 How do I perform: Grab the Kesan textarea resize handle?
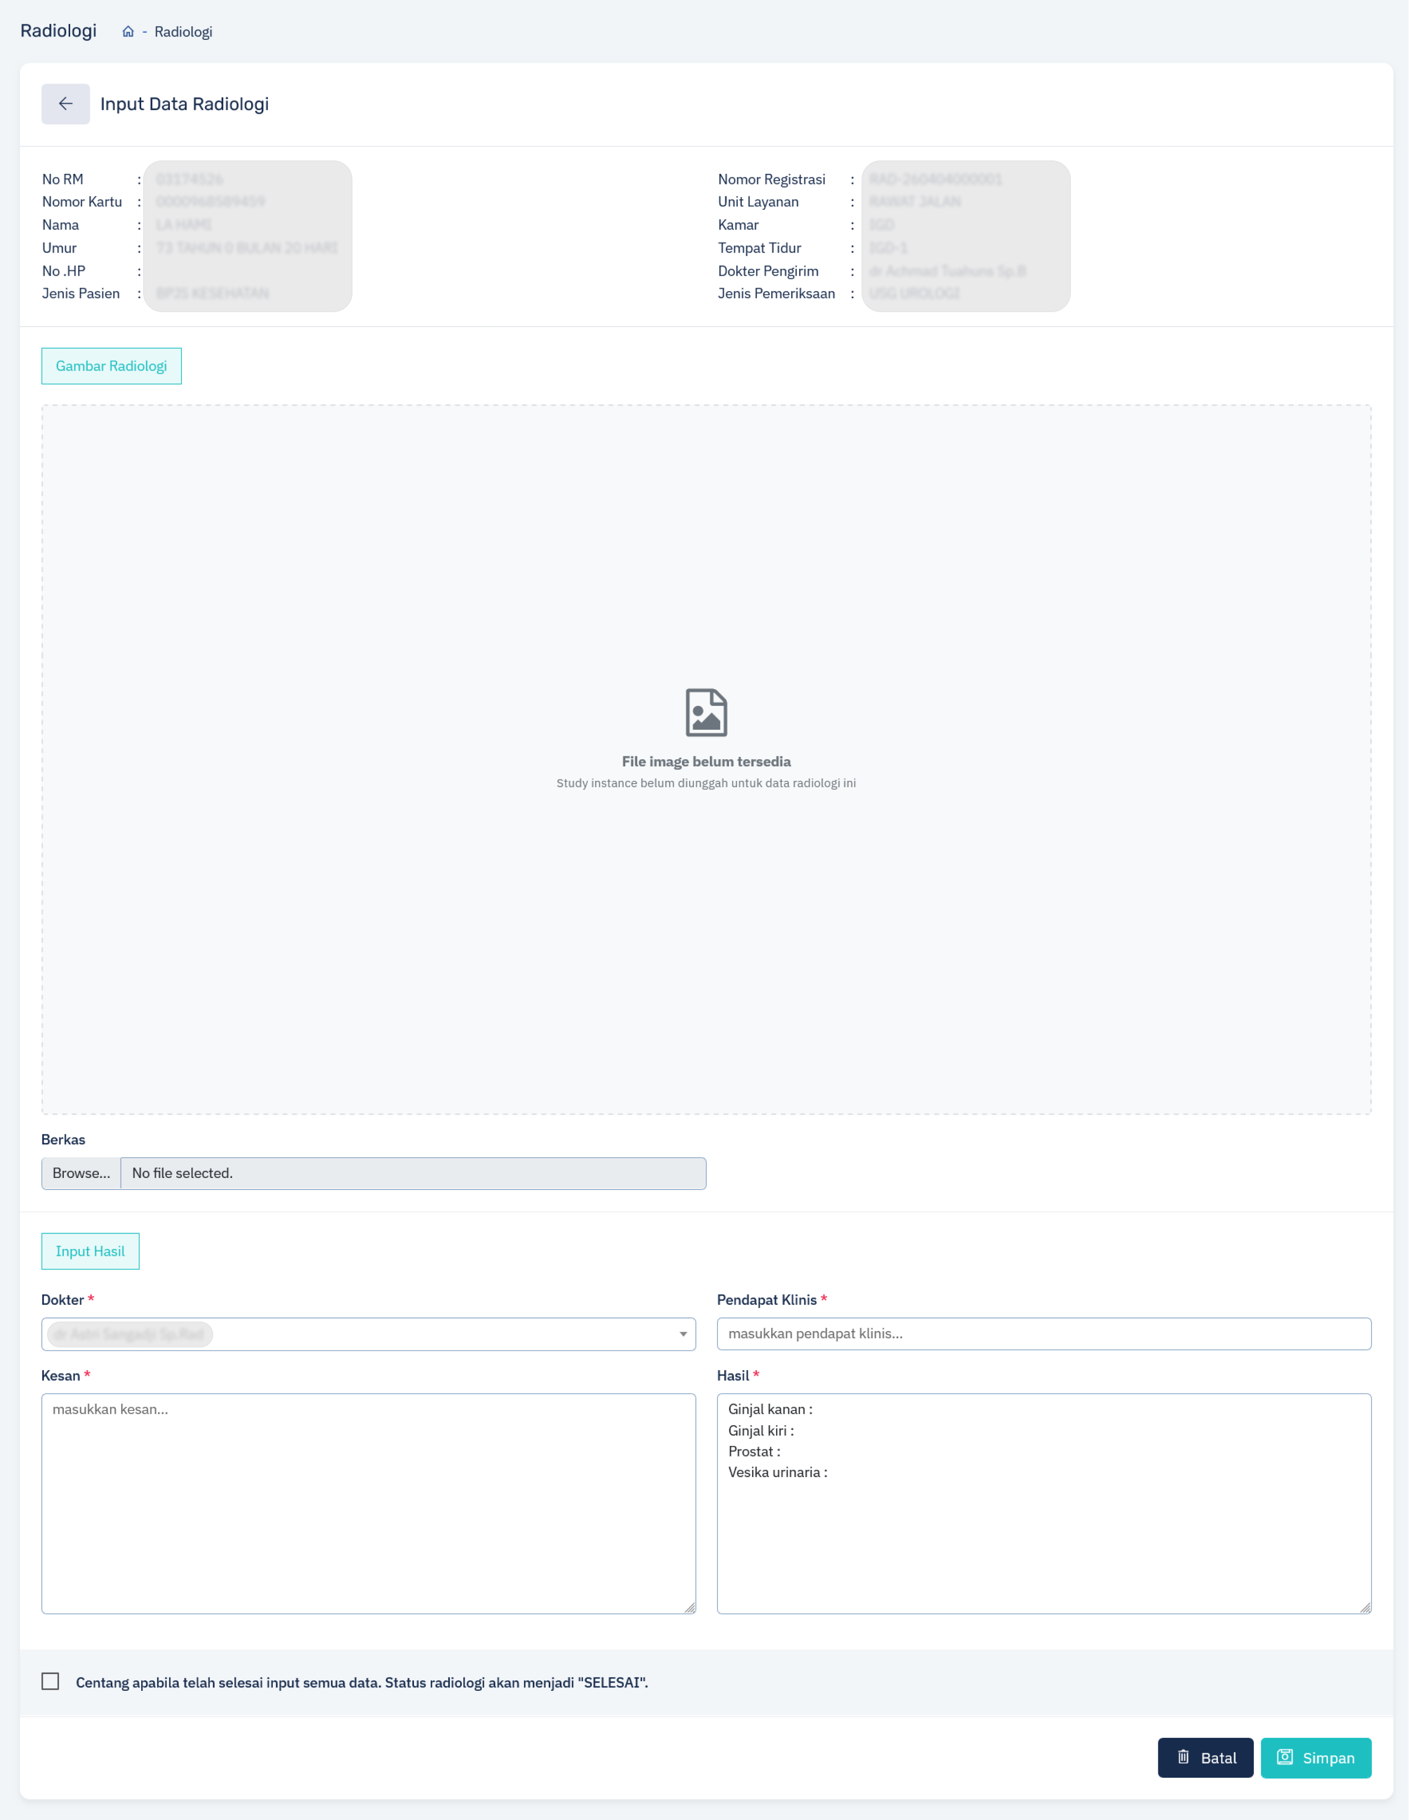tap(690, 1608)
